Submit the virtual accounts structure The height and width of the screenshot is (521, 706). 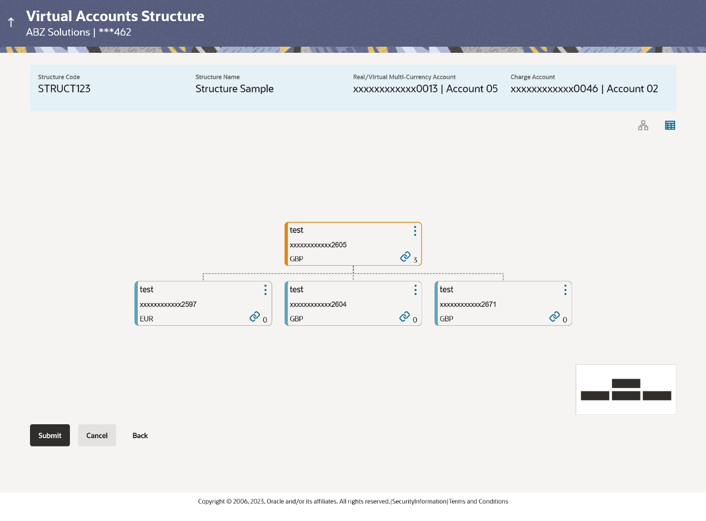[x=49, y=435]
